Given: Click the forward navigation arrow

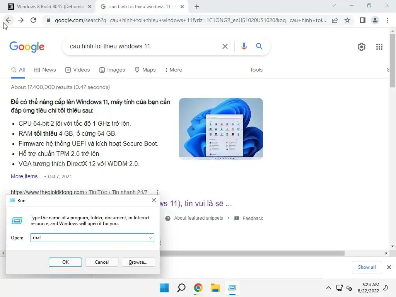Looking at the screenshot, I should (21, 20).
